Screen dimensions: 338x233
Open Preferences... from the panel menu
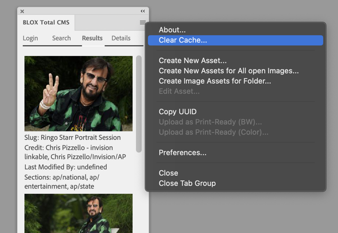pos(183,153)
